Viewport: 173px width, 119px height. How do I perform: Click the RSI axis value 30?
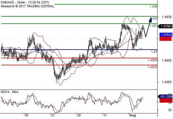[x=170, y=110]
